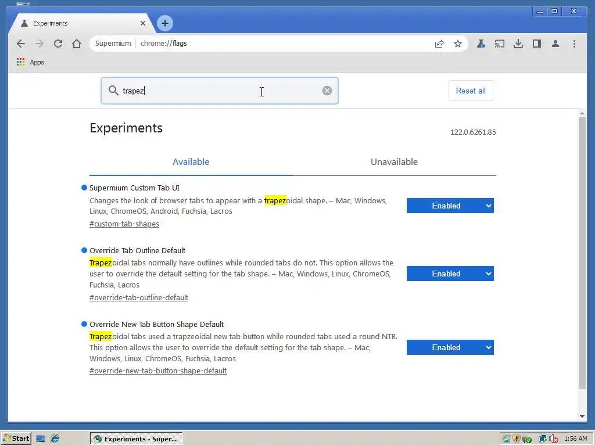Open Override New Tab Button Shape dropdown

click(x=450, y=347)
